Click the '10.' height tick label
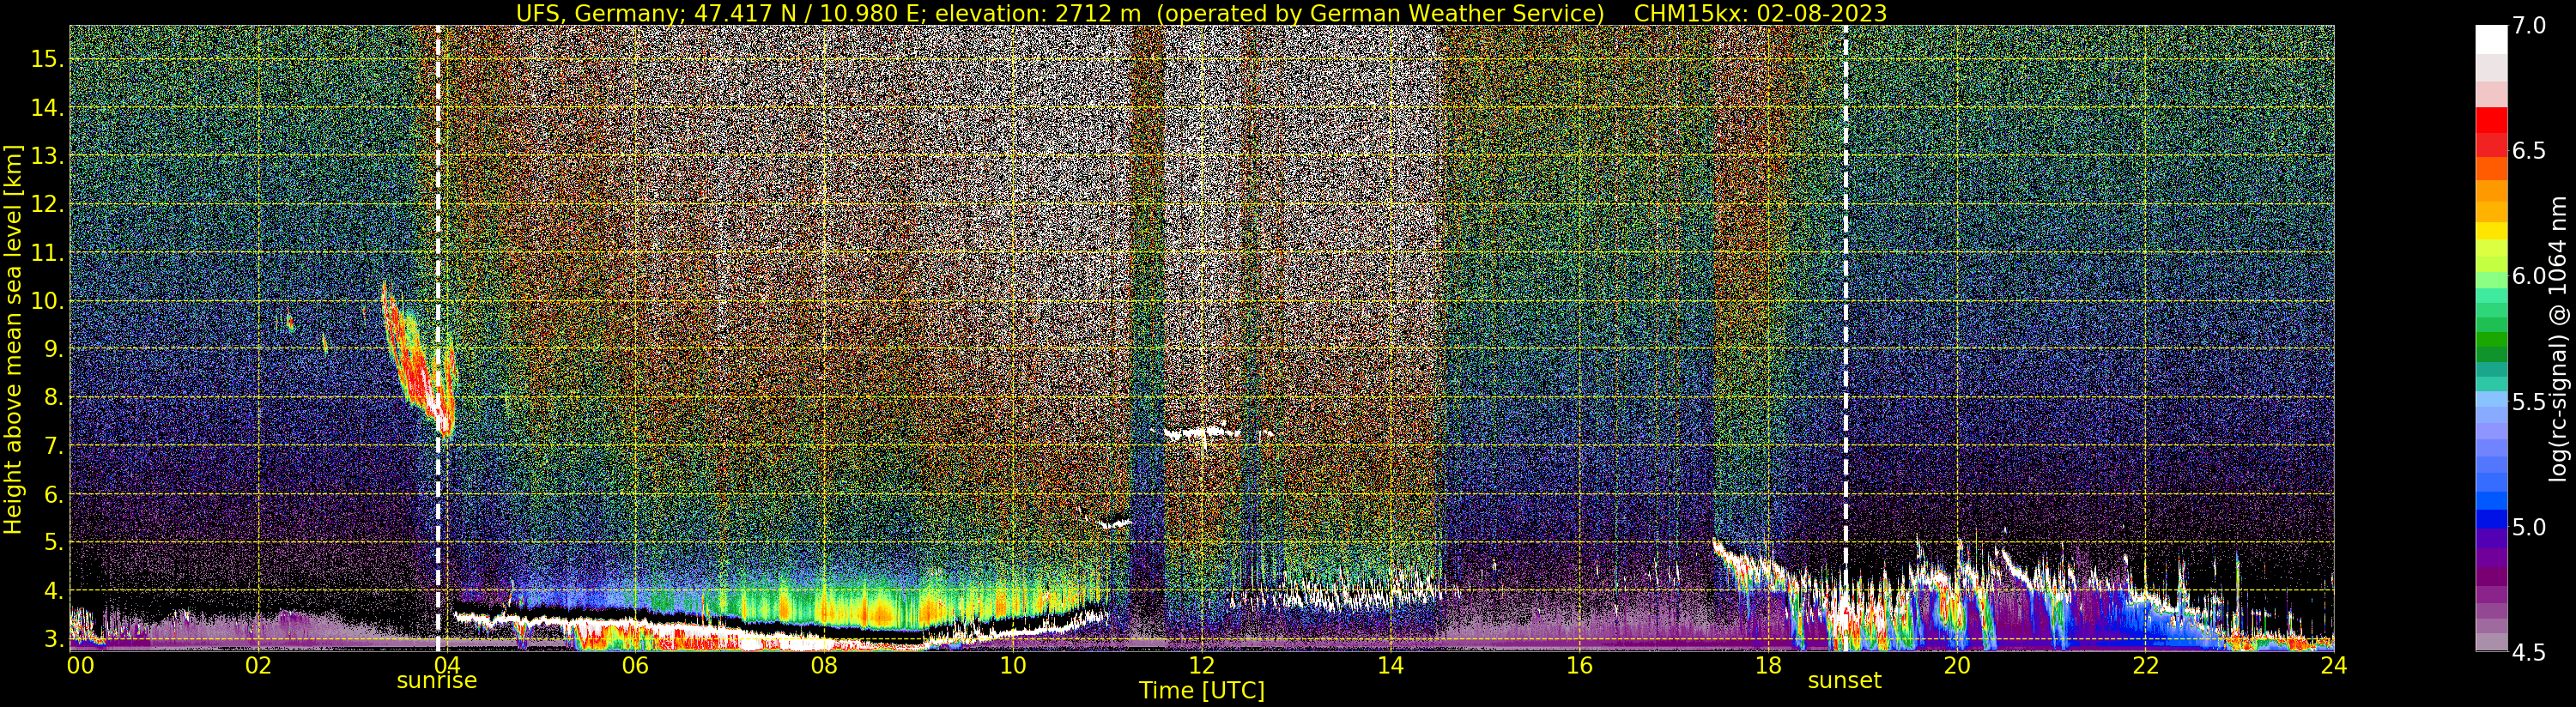Viewport: 2576px width, 707px height. tap(48, 301)
